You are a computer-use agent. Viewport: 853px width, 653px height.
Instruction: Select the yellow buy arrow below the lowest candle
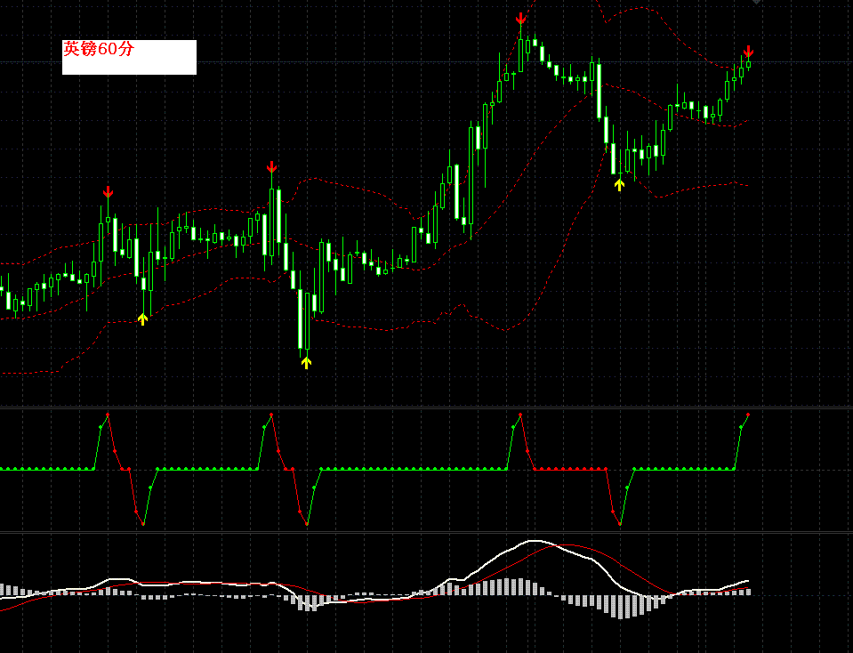[x=307, y=360]
